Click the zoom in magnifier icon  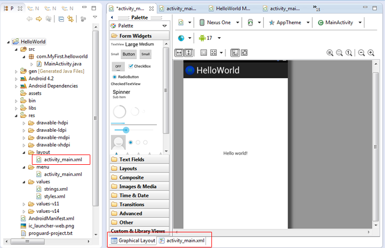point(371,53)
